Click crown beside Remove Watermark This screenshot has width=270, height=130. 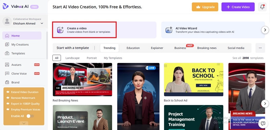7,98
